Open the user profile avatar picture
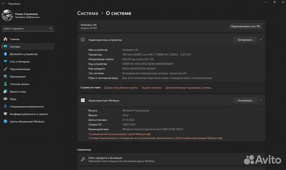 (x=7, y=15)
